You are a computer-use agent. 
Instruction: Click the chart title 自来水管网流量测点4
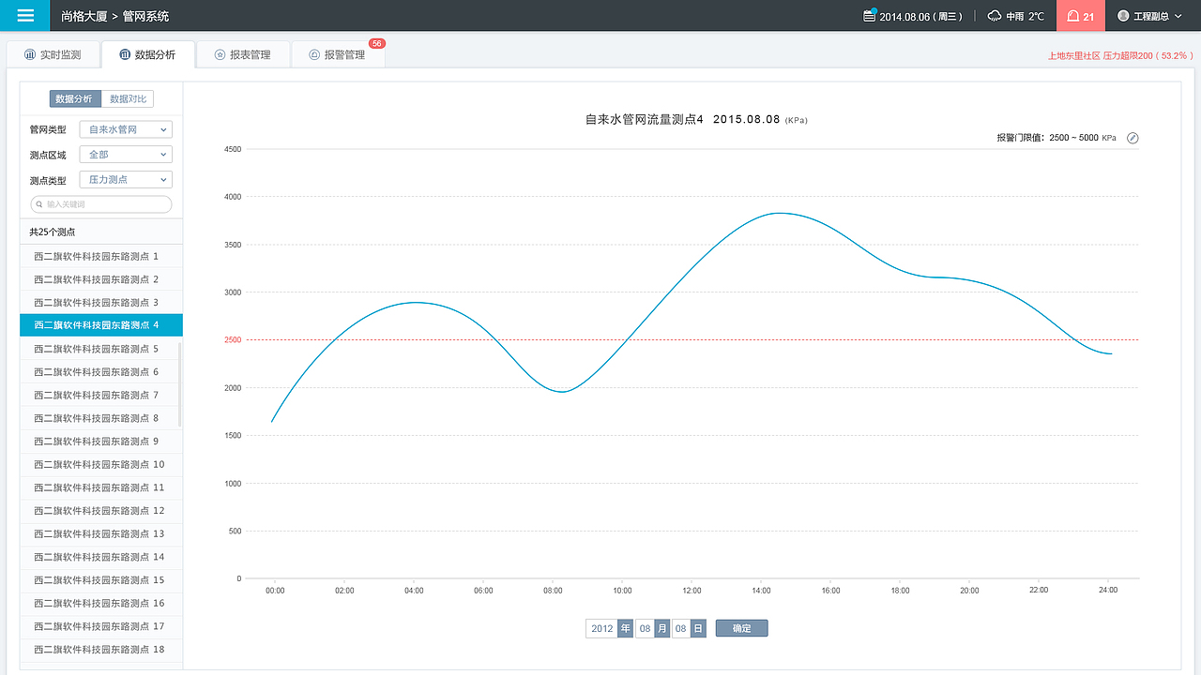click(x=645, y=119)
